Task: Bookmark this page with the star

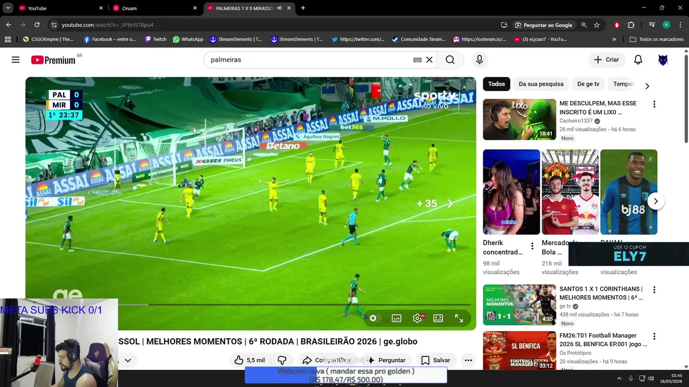Action: [x=596, y=25]
